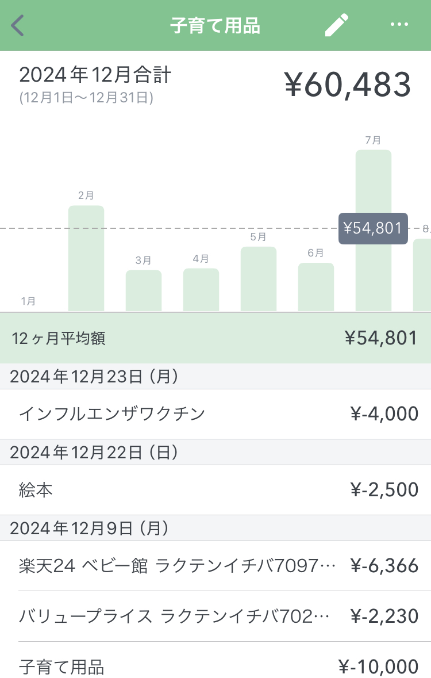Tap the ¥54,801 average badge on chart
Viewport: 431px width, 678px height.
pyautogui.click(x=373, y=228)
